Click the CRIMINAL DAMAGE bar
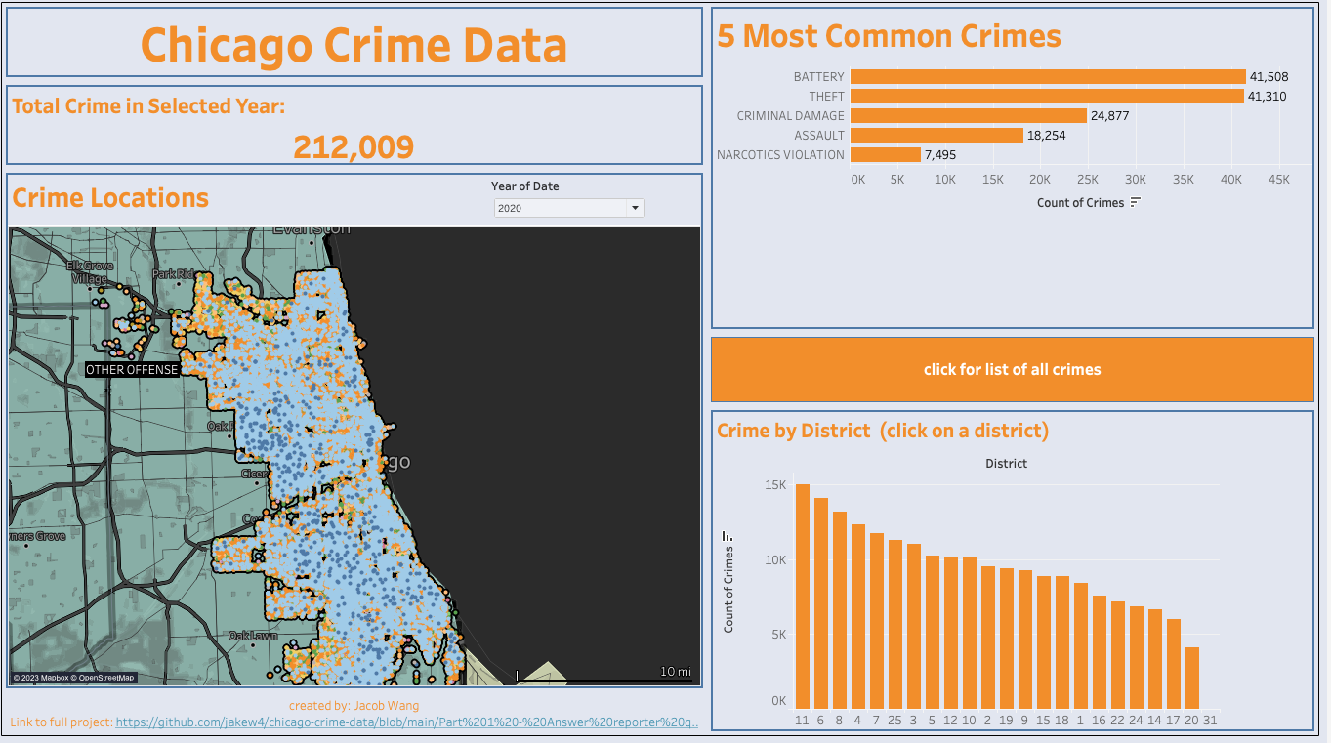This screenshot has width=1331, height=743. (967, 115)
